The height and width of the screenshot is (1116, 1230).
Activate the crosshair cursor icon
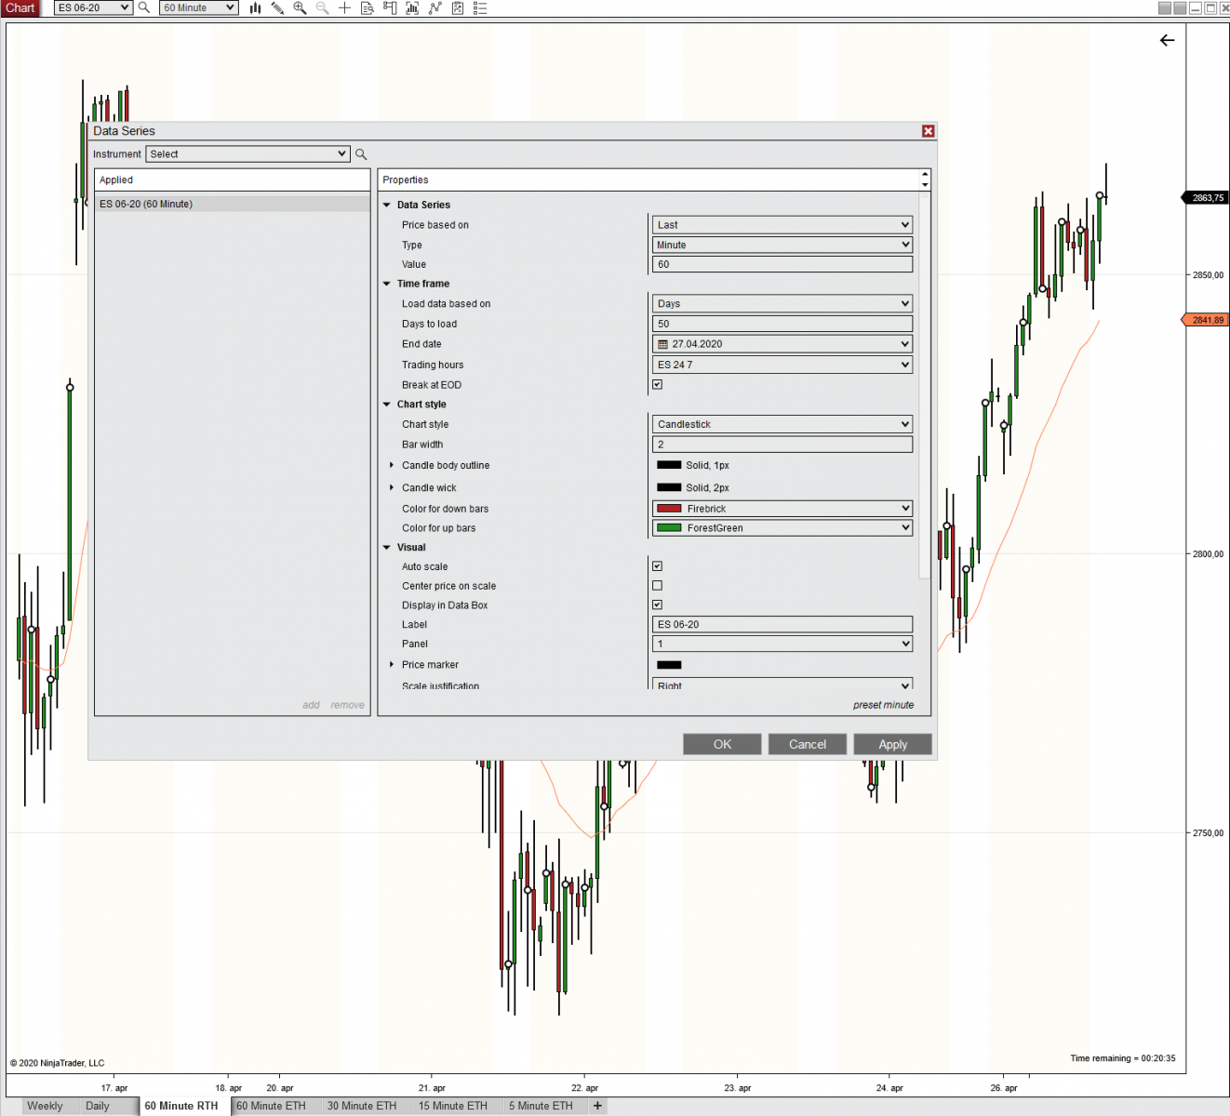(x=344, y=7)
